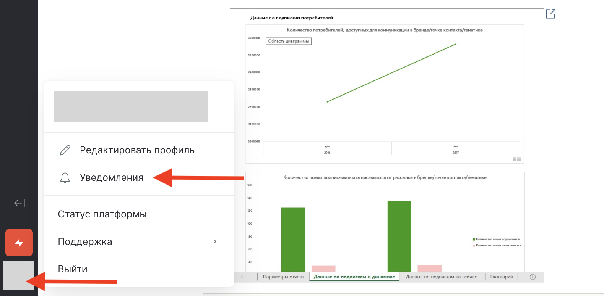Switch to Параметры отчета sheet tab
604x296 pixels.
283,277
